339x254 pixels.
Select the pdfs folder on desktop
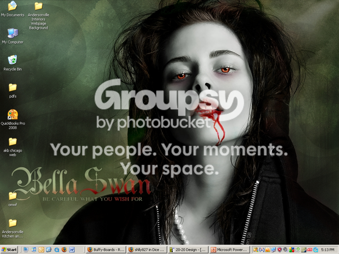coord(13,91)
